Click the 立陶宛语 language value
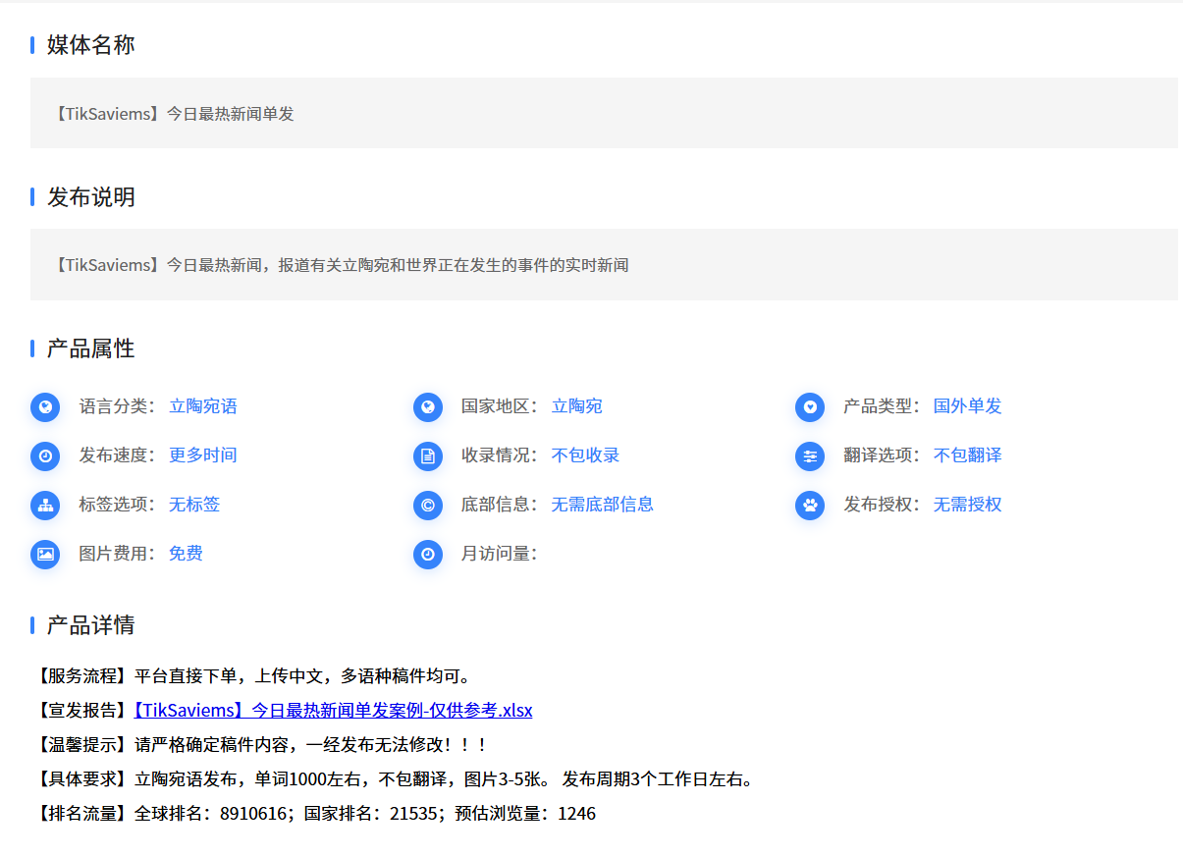 point(202,406)
